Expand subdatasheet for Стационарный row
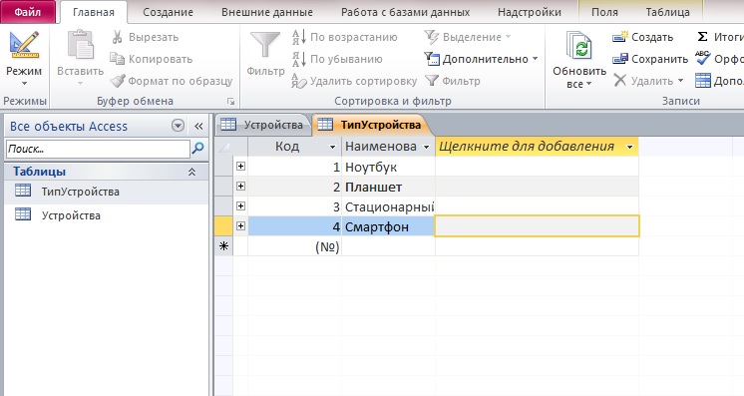This screenshot has height=396, width=744. (240, 206)
